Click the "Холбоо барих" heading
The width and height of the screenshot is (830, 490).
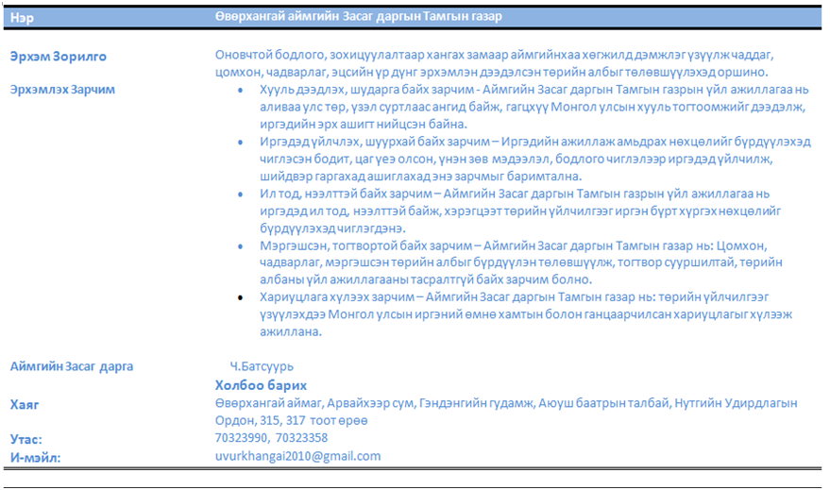(x=261, y=385)
